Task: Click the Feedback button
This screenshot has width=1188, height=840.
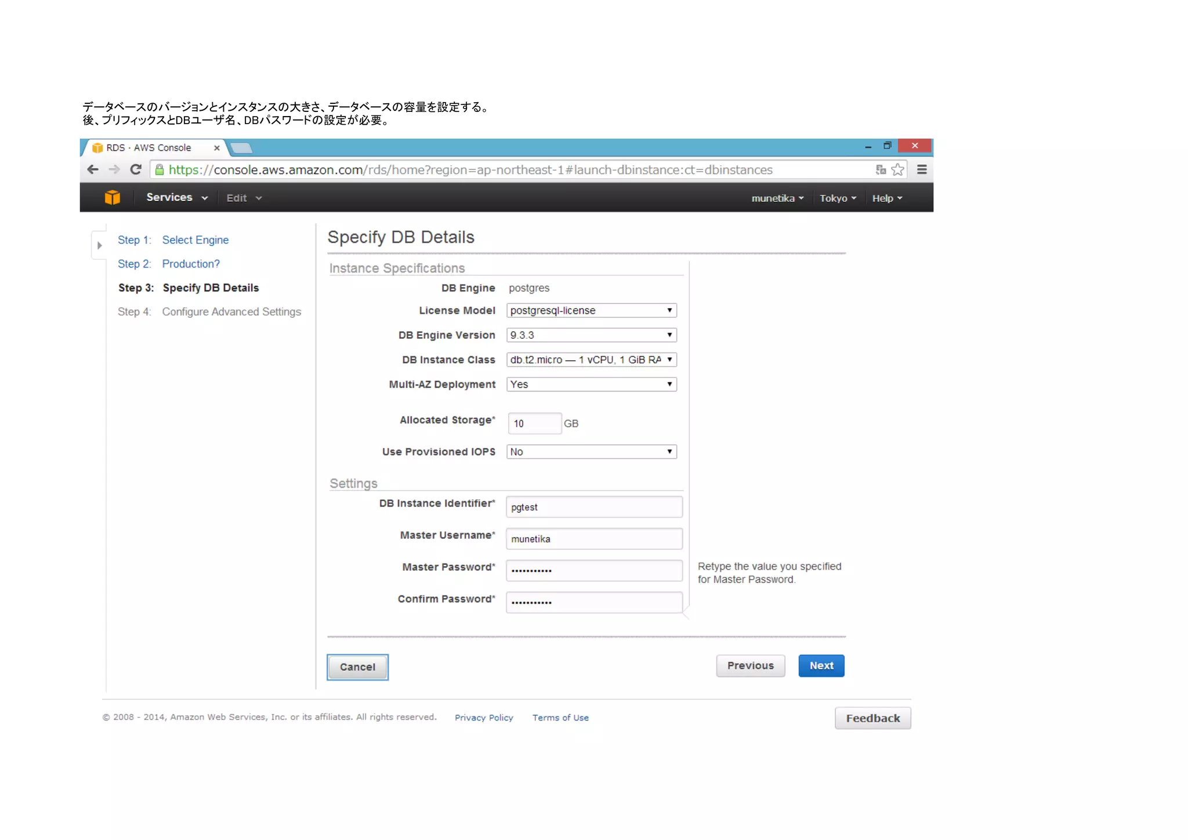Action: (873, 718)
